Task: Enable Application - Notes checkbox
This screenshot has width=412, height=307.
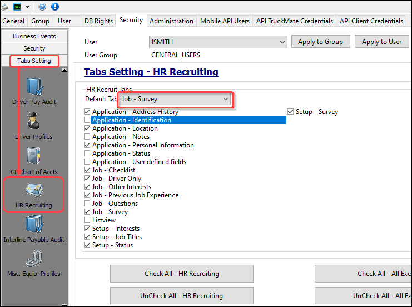Action: click(x=87, y=137)
